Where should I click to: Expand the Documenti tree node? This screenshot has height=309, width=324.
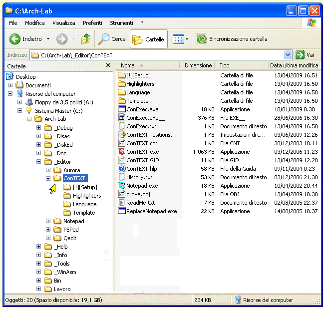10,85
